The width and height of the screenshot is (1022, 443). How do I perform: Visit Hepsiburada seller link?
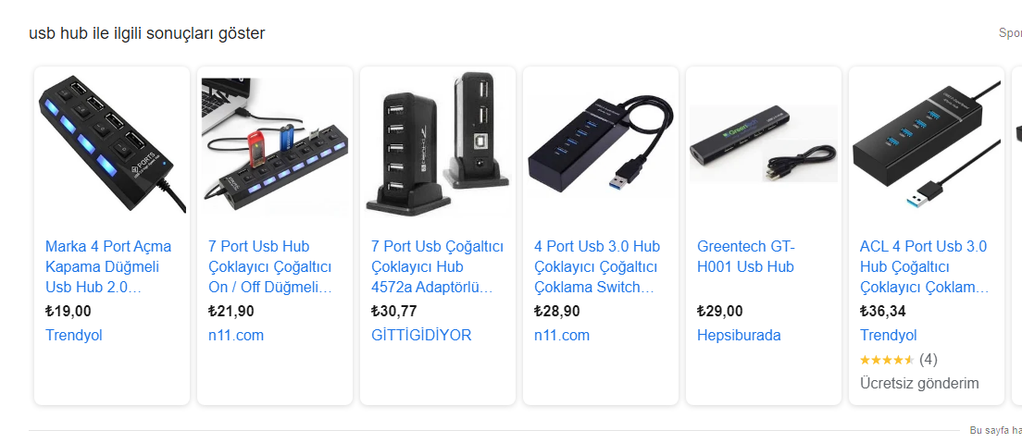739,336
